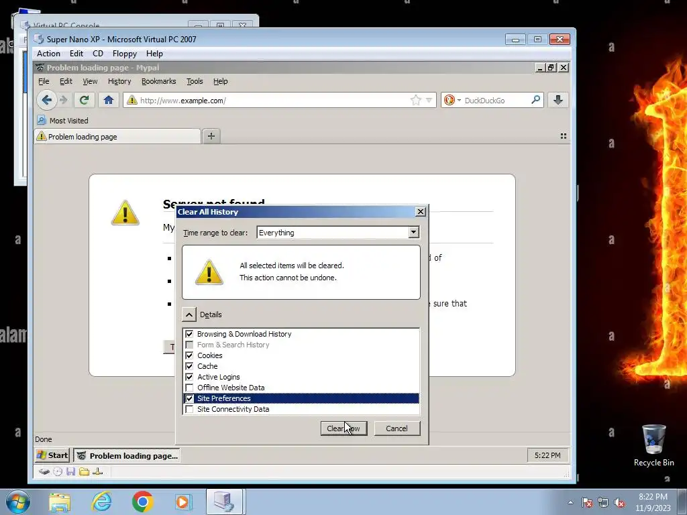Open Windows Media Player from the taskbar
The width and height of the screenshot is (687, 515).
point(182,502)
